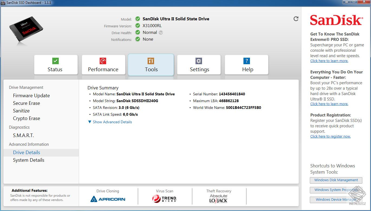
Task: Click the Absolute LoJack theft recovery logo
Action: (219, 199)
